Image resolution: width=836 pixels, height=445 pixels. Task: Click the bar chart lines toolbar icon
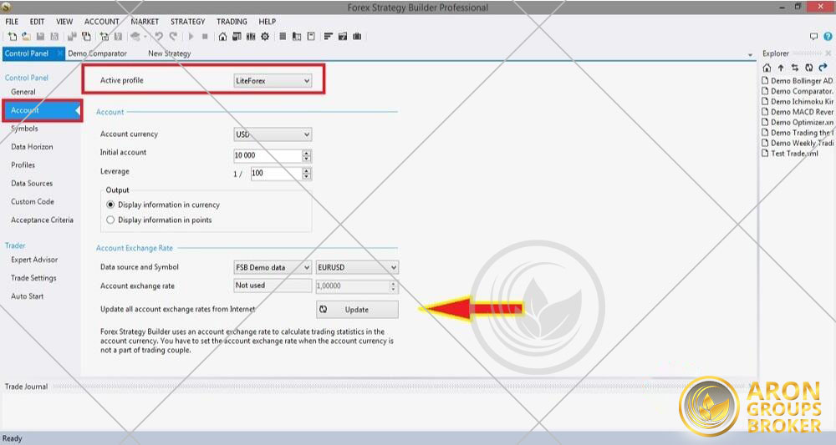329,36
